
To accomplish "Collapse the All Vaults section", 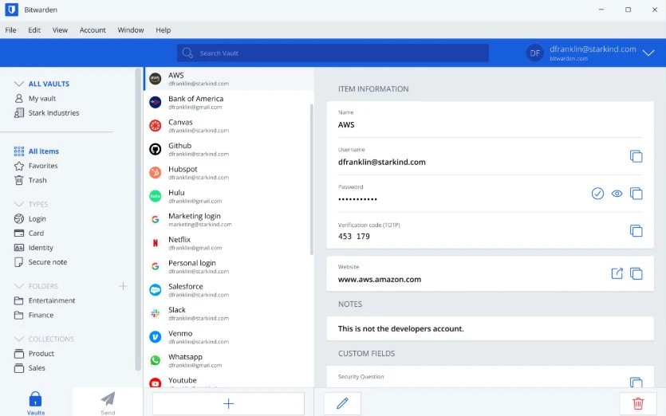I will tap(18, 84).
